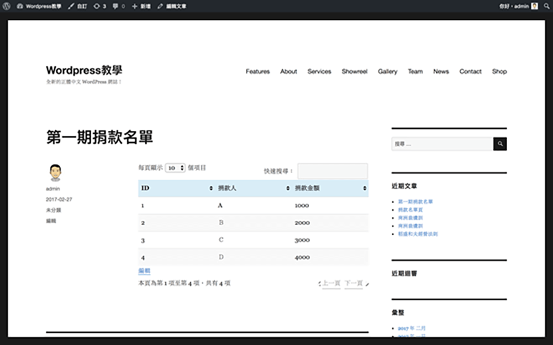
Task: Click 編輯 link below the table
Action: click(x=144, y=270)
